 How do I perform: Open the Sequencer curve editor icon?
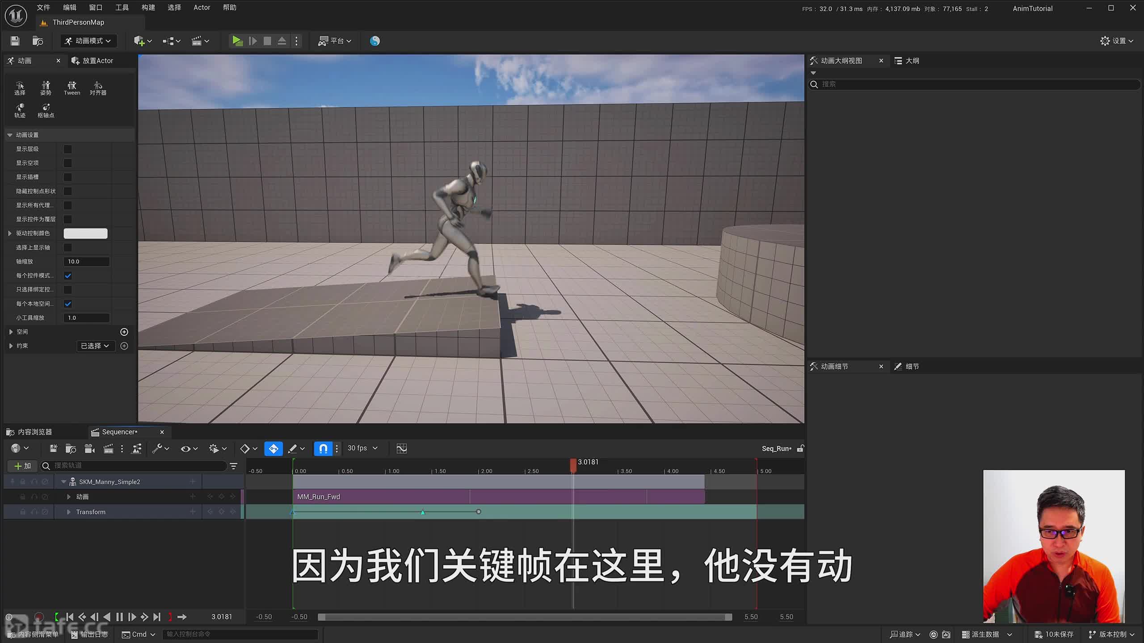point(401,448)
